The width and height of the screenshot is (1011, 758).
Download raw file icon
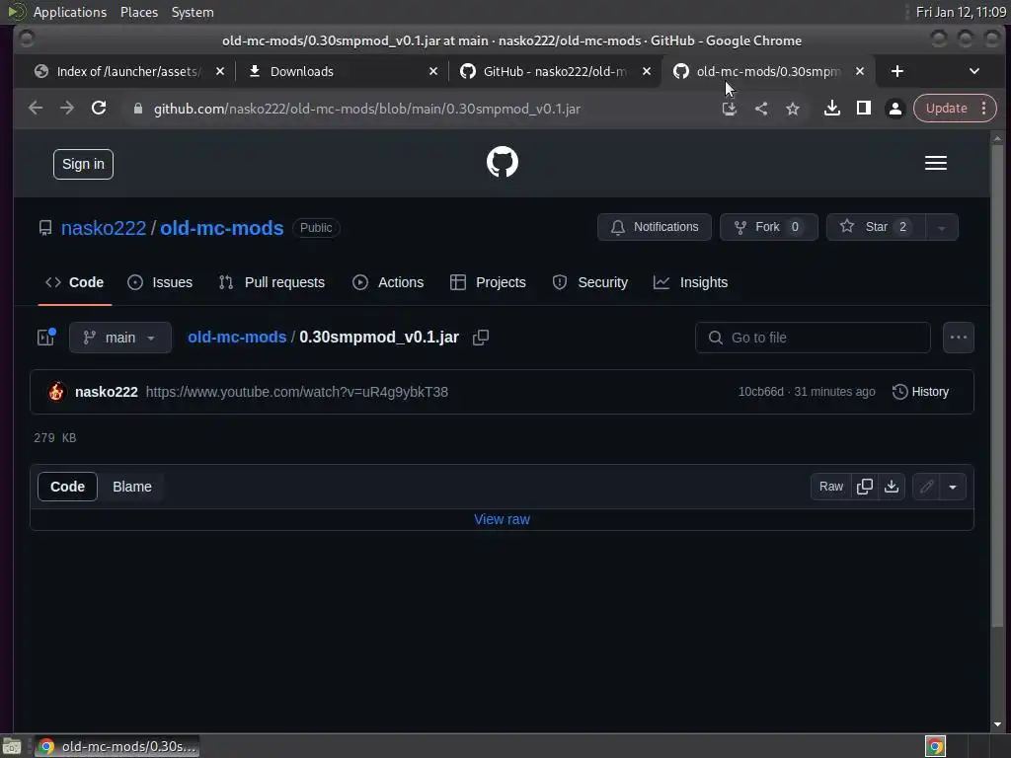[x=892, y=487]
